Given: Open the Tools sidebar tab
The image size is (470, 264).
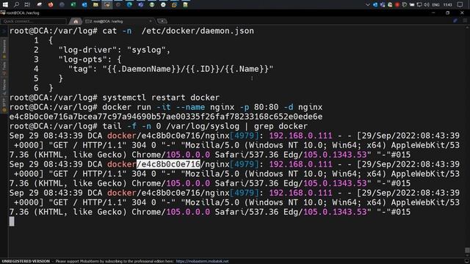Looking at the screenshot, I should [4, 68].
